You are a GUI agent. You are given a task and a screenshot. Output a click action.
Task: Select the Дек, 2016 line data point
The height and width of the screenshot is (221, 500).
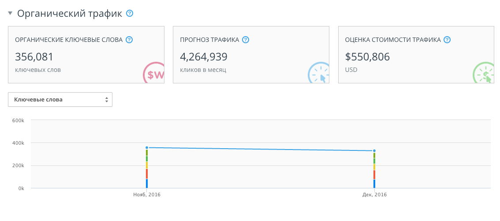[374, 151]
